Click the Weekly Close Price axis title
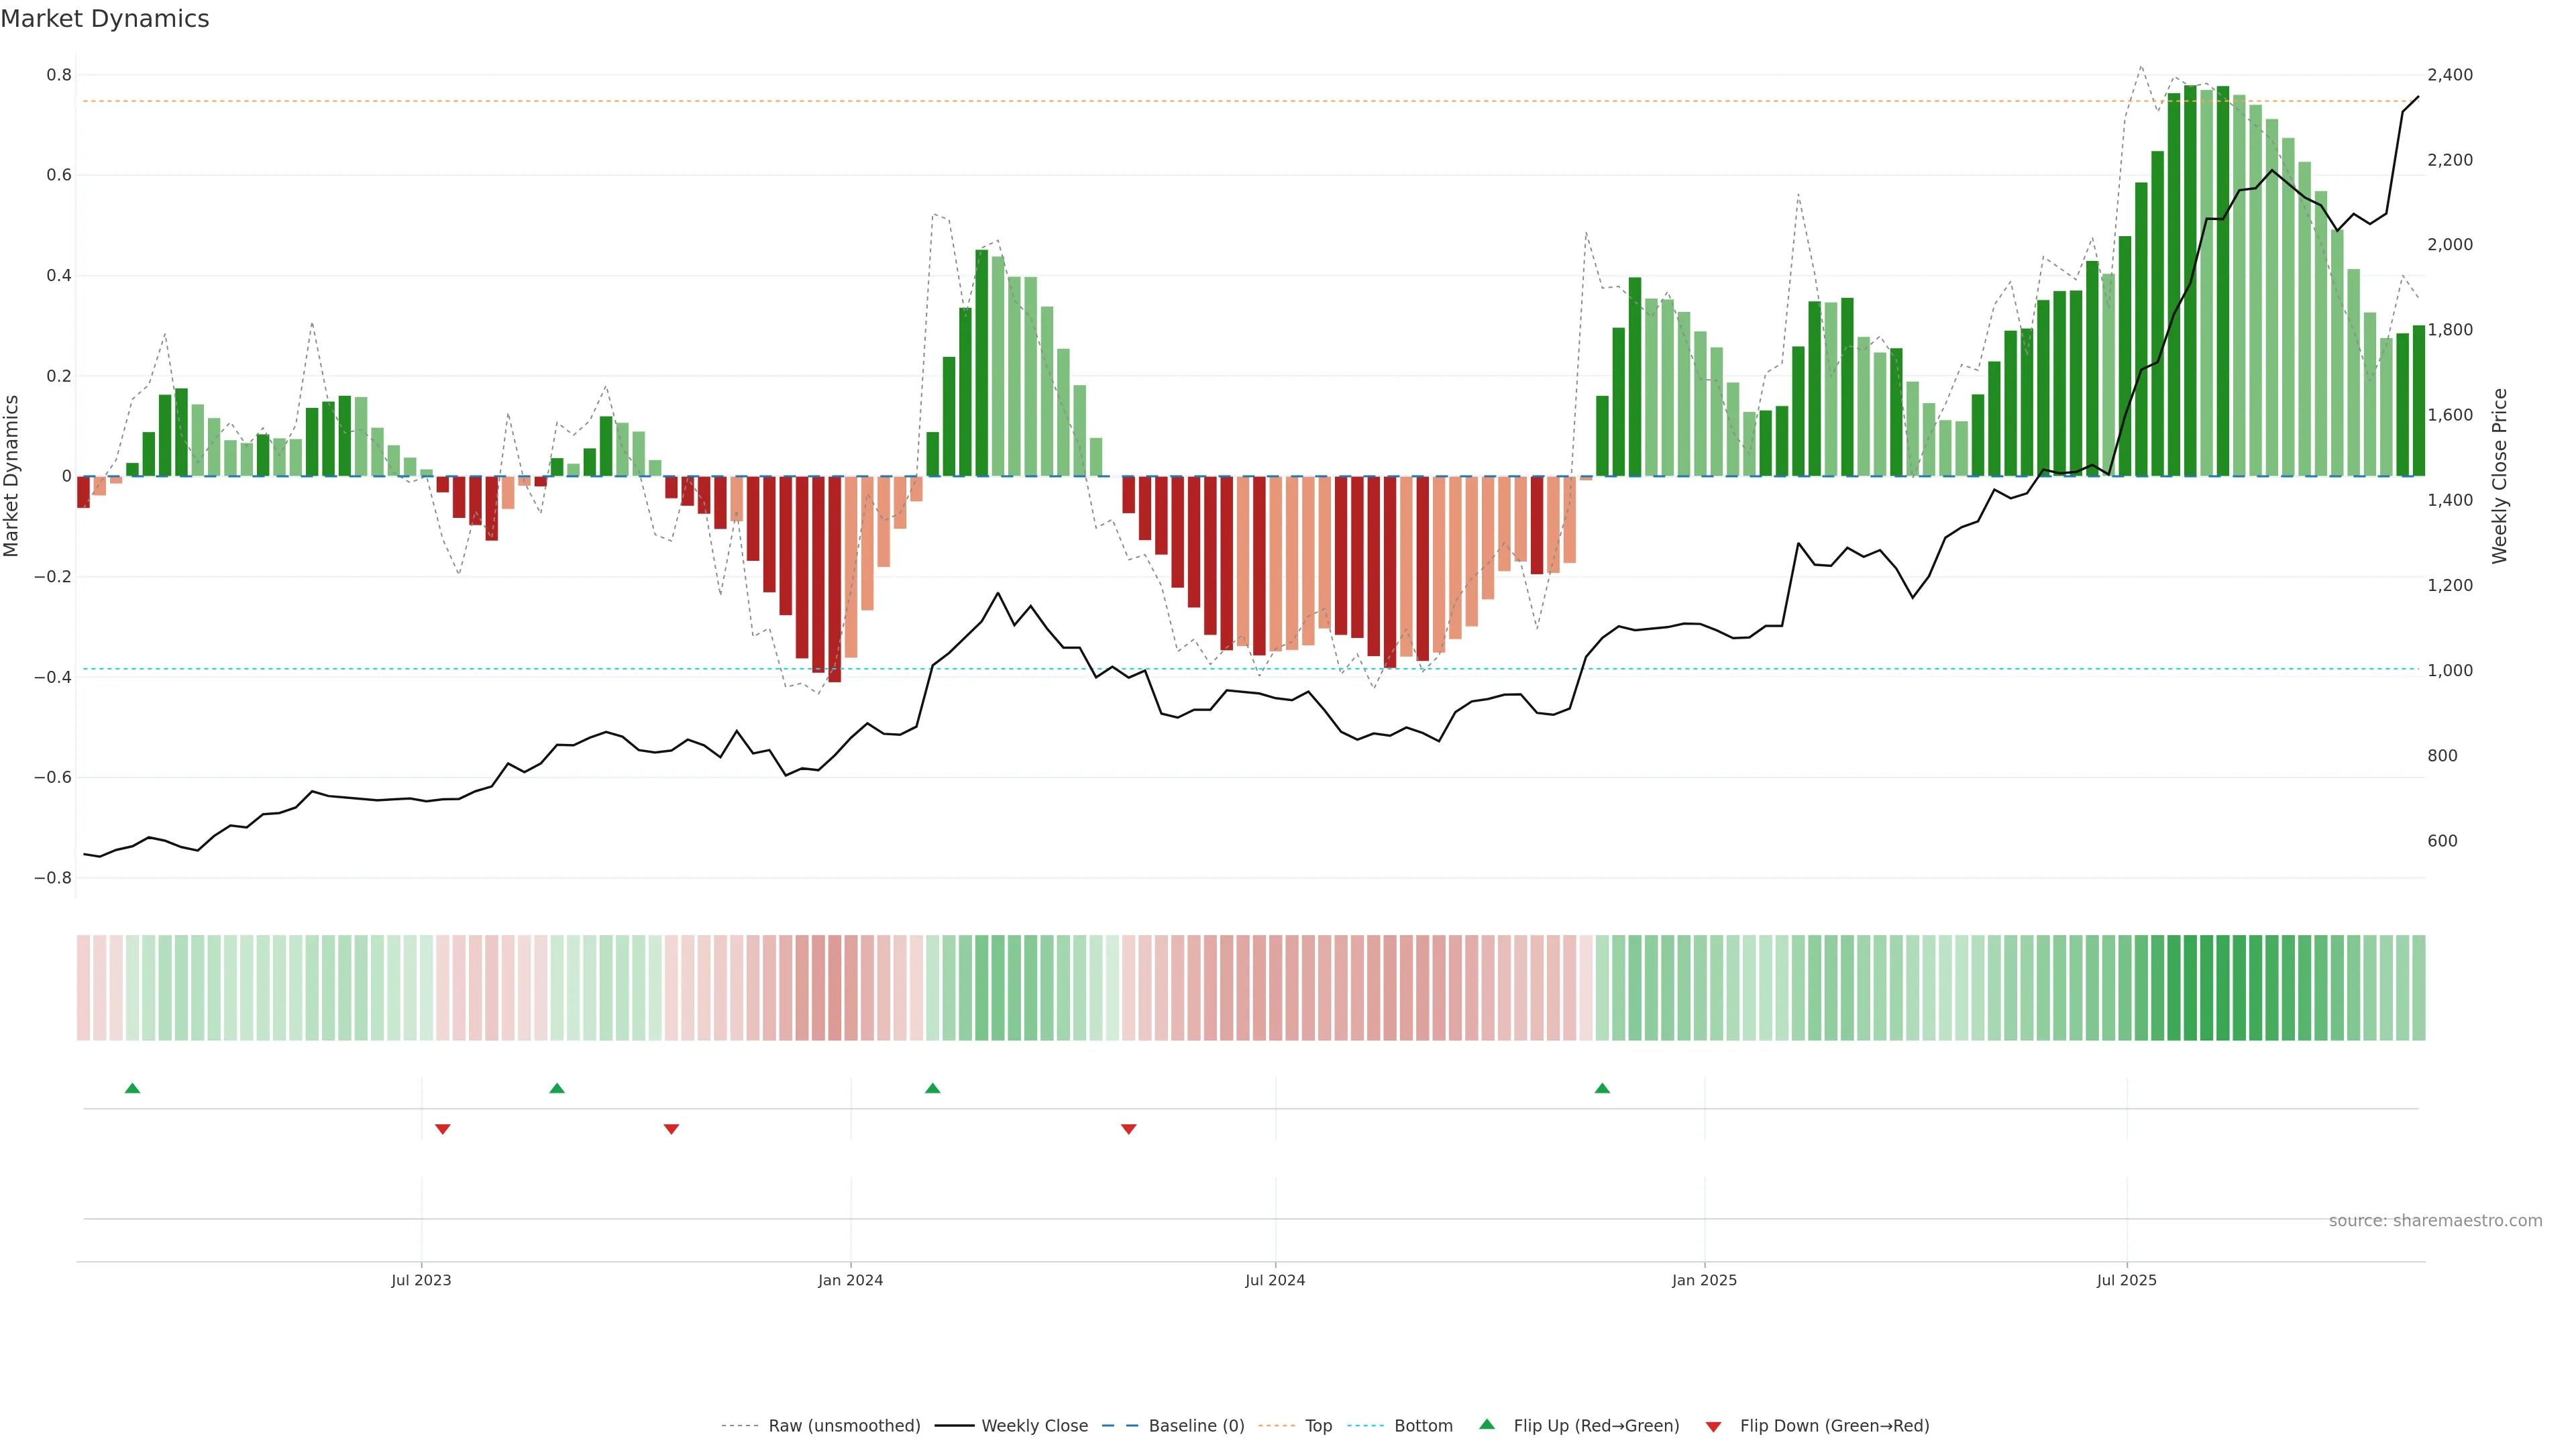This screenshot has width=2576, height=1449. (2500, 476)
